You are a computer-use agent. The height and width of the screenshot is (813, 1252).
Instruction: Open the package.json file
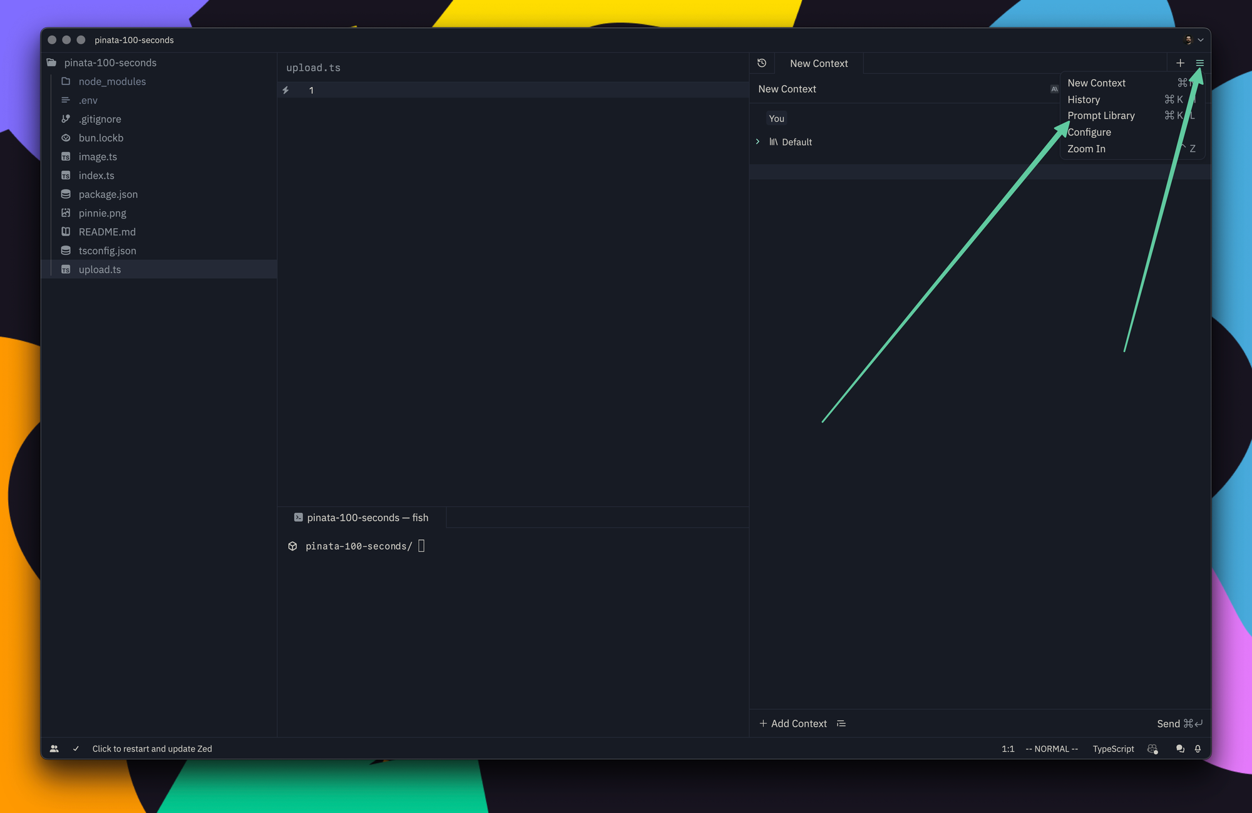coord(108,194)
